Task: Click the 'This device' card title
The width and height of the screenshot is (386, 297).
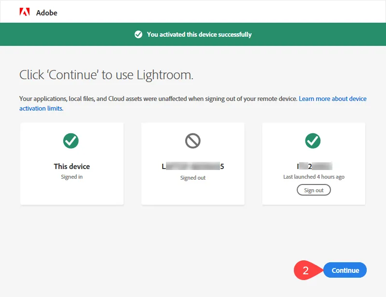Action: click(x=72, y=167)
